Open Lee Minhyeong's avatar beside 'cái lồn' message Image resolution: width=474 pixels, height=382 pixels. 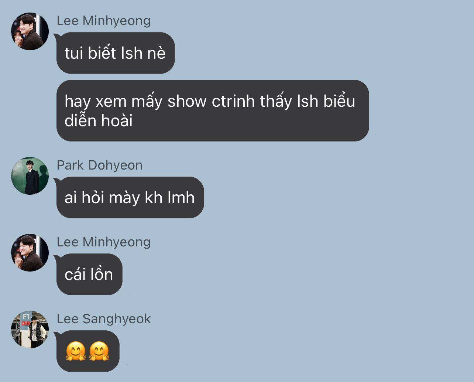(x=30, y=253)
